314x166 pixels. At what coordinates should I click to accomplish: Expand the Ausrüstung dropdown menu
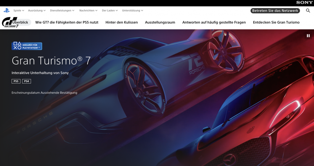click(37, 10)
